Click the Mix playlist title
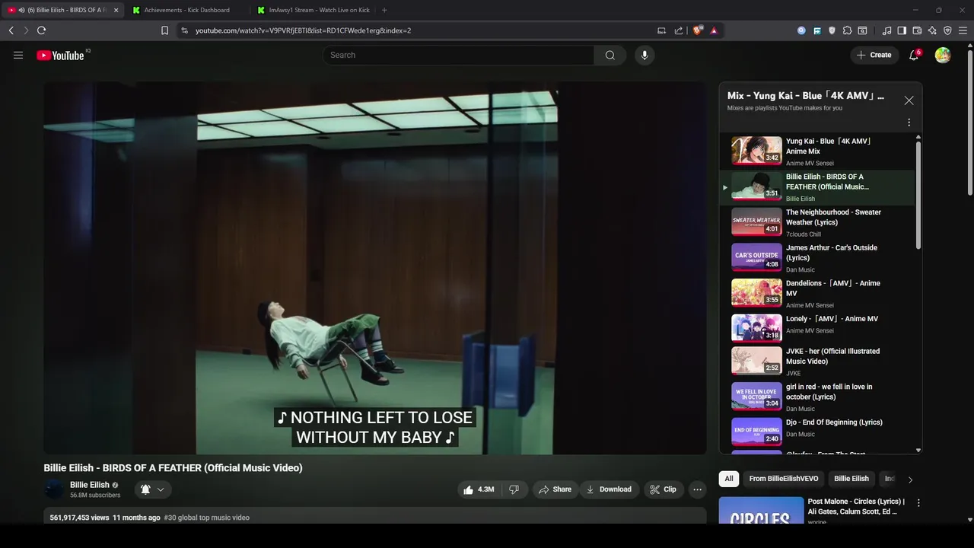The width and height of the screenshot is (974, 548). (x=806, y=96)
